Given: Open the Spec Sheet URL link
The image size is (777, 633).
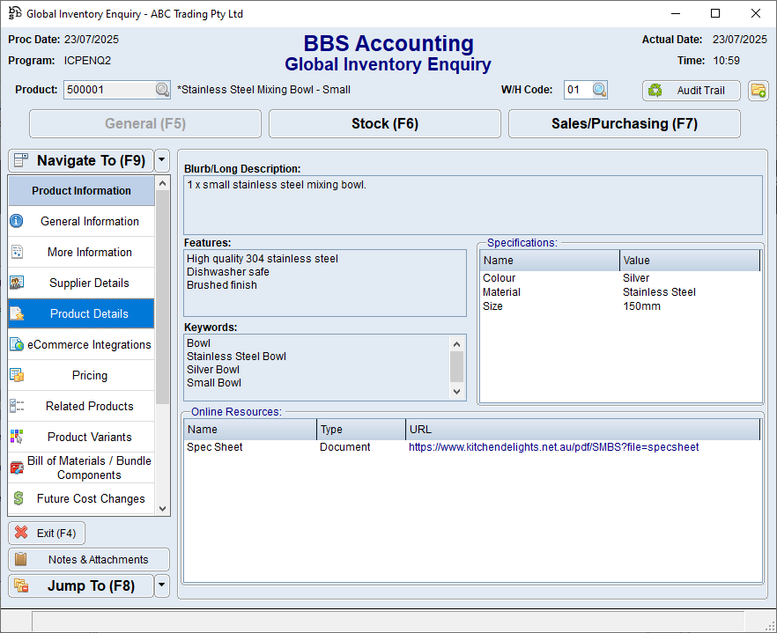Looking at the screenshot, I should tap(553, 447).
